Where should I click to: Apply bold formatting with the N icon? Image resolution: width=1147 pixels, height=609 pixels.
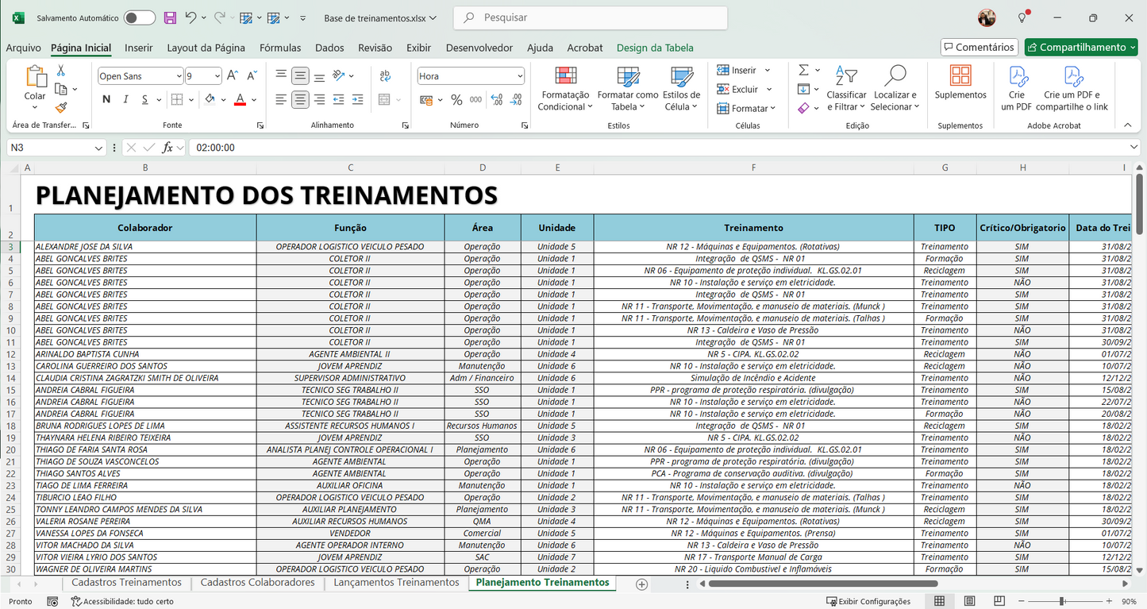pos(106,98)
